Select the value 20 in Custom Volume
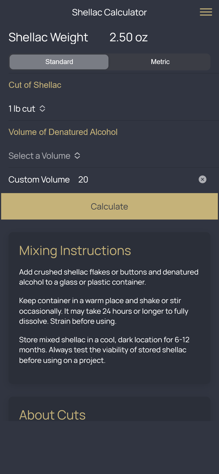 (x=83, y=179)
